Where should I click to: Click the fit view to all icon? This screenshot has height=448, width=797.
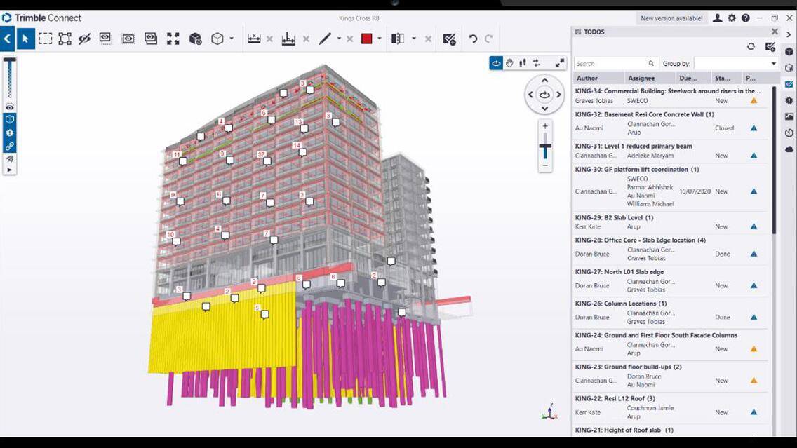[x=173, y=39]
